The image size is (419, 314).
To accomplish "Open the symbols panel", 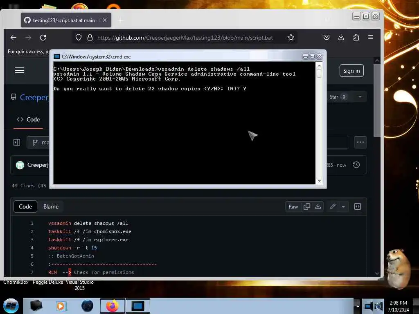I will [x=358, y=206].
